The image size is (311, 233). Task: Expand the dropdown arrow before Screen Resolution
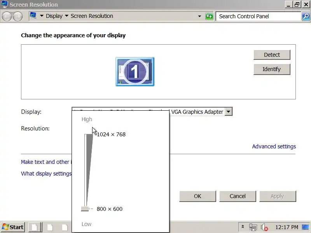click(66, 16)
